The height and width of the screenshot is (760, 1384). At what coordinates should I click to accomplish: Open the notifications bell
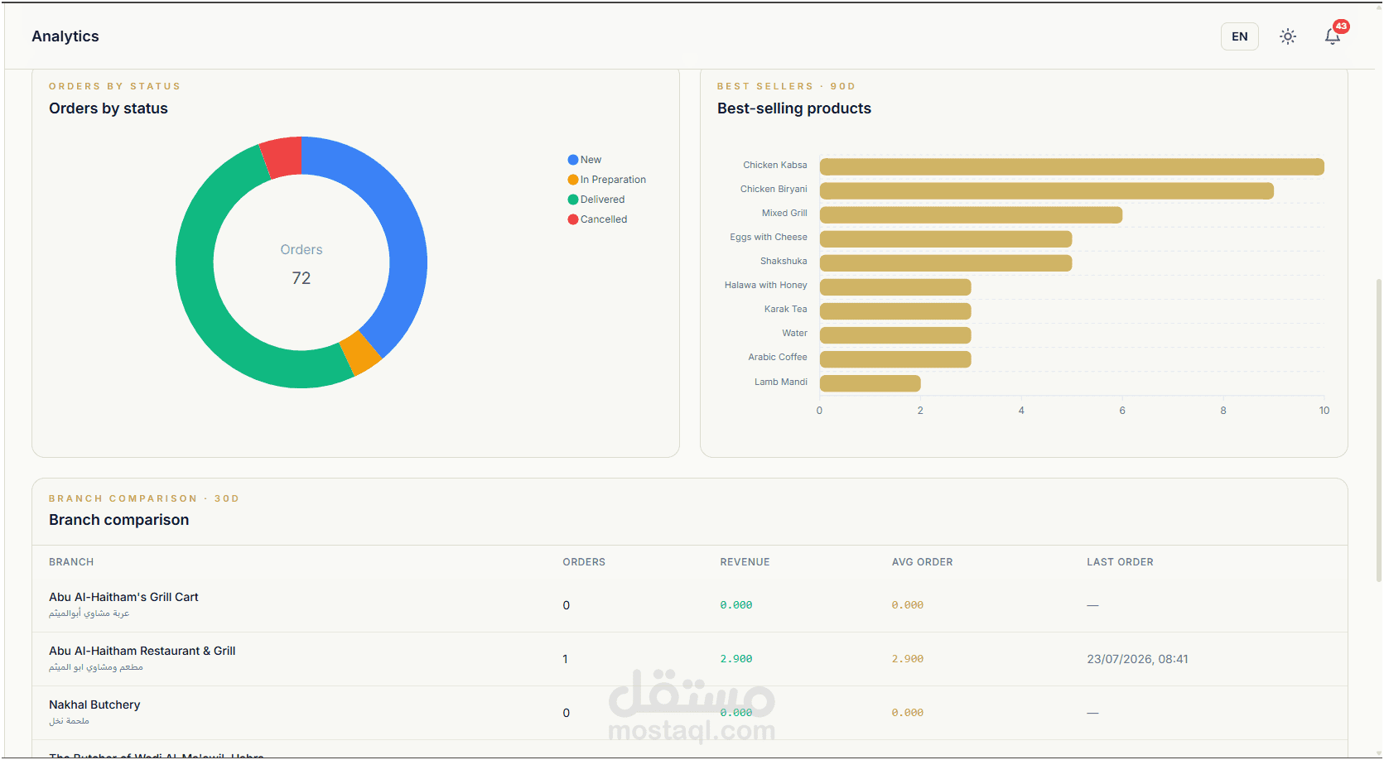point(1333,36)
